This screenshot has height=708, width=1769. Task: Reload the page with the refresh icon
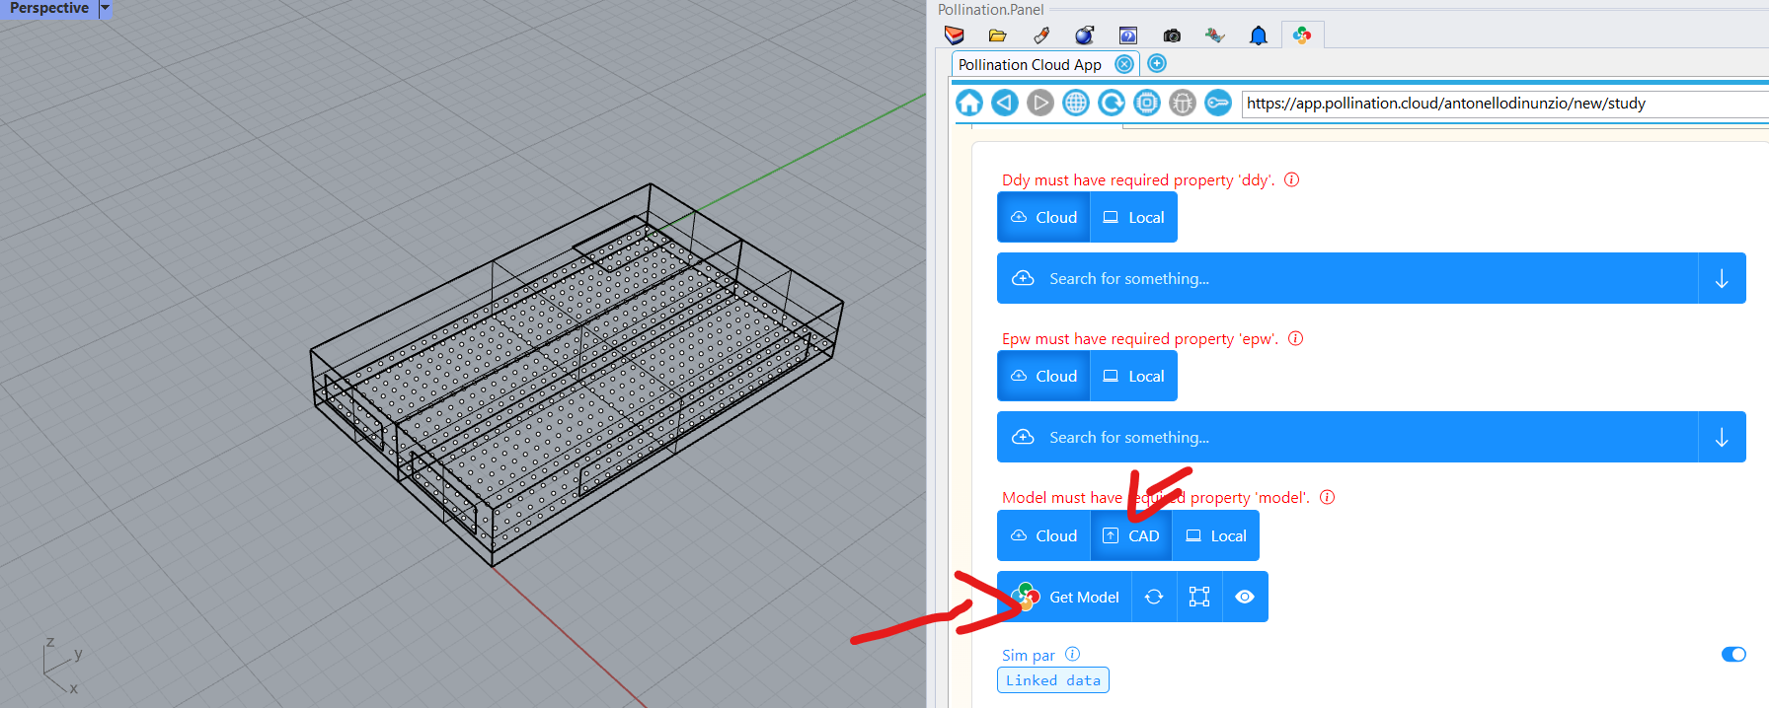coord(1112,103)
